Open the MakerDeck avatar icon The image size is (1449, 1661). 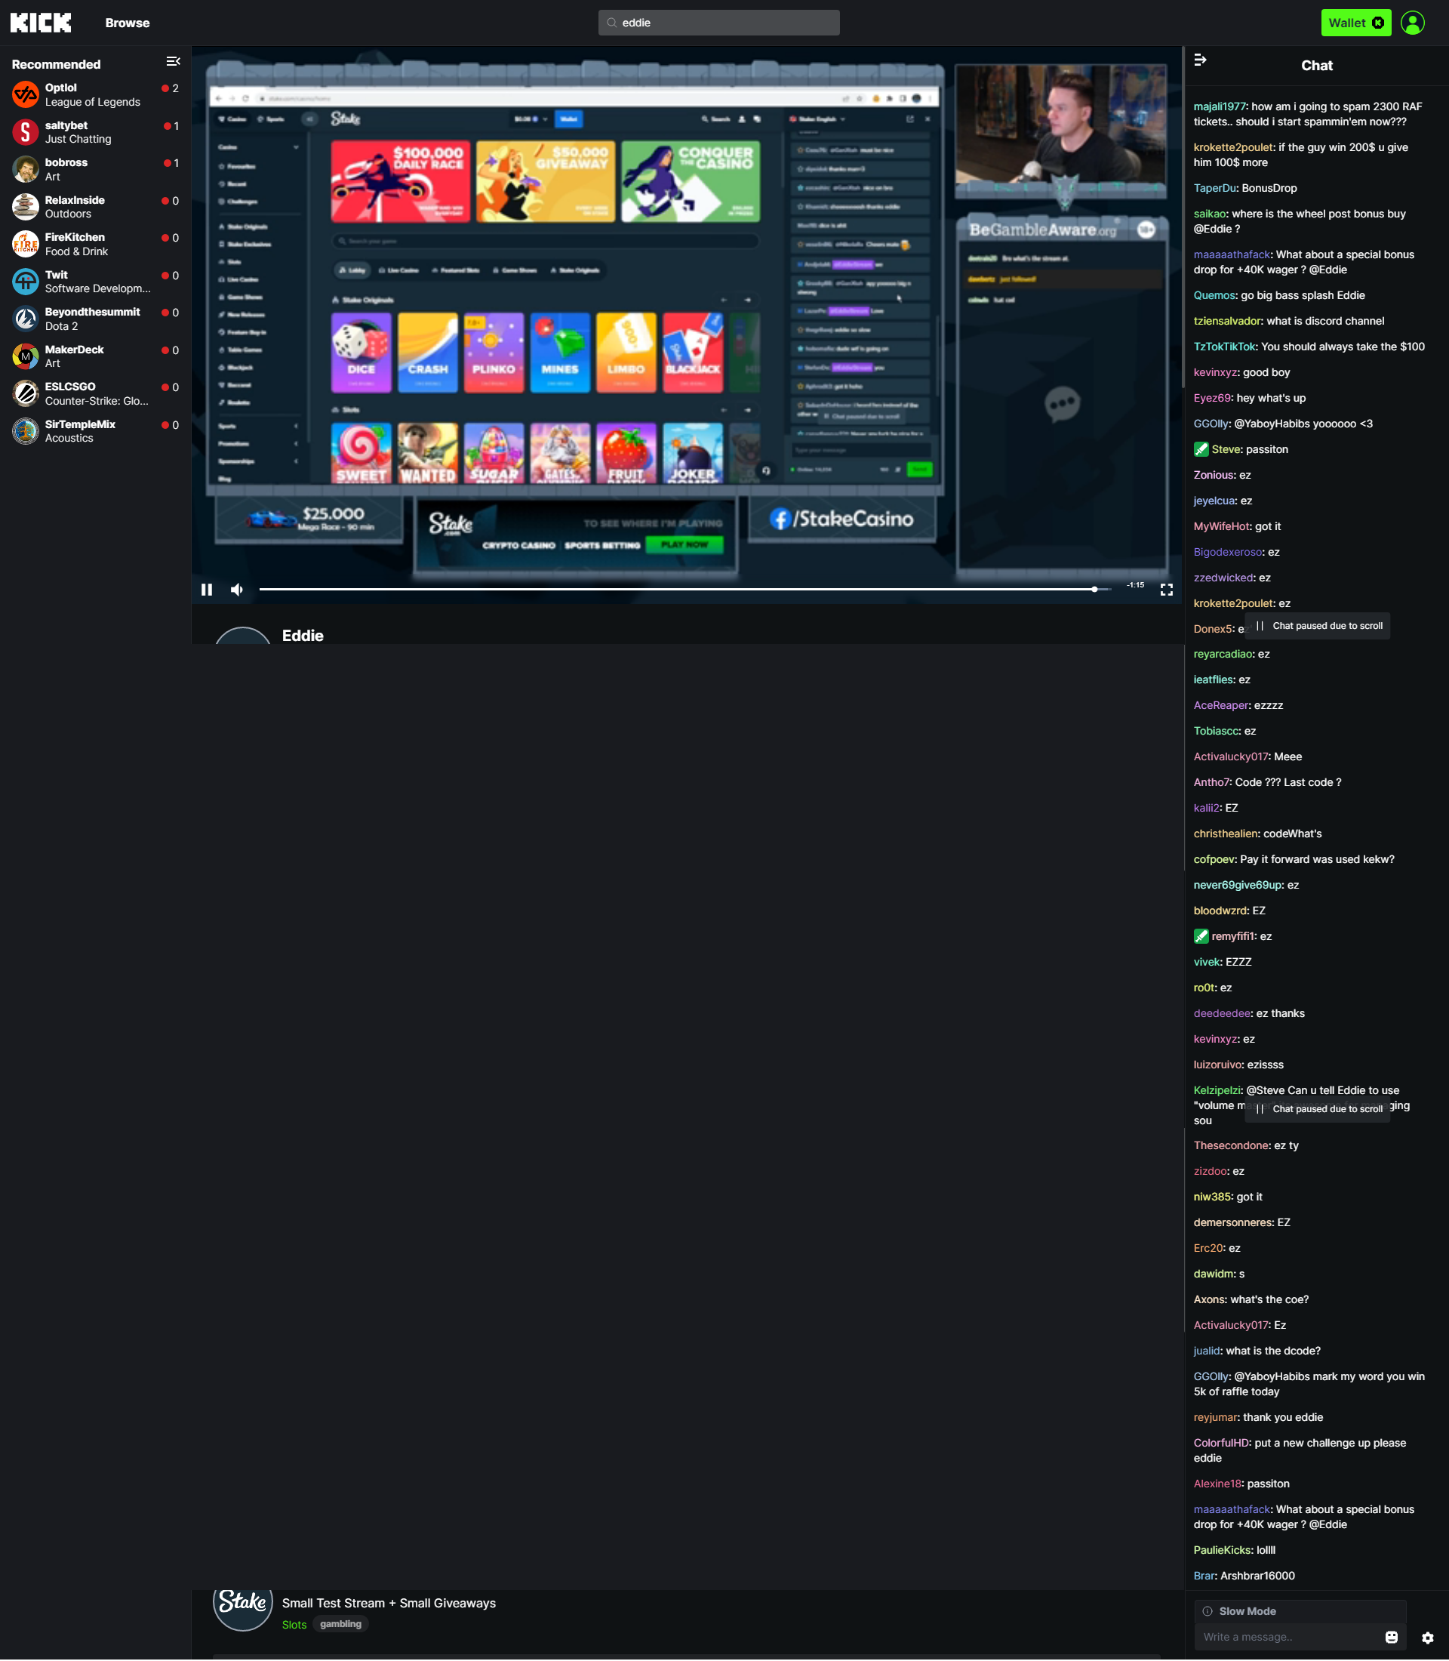point(26,356)
